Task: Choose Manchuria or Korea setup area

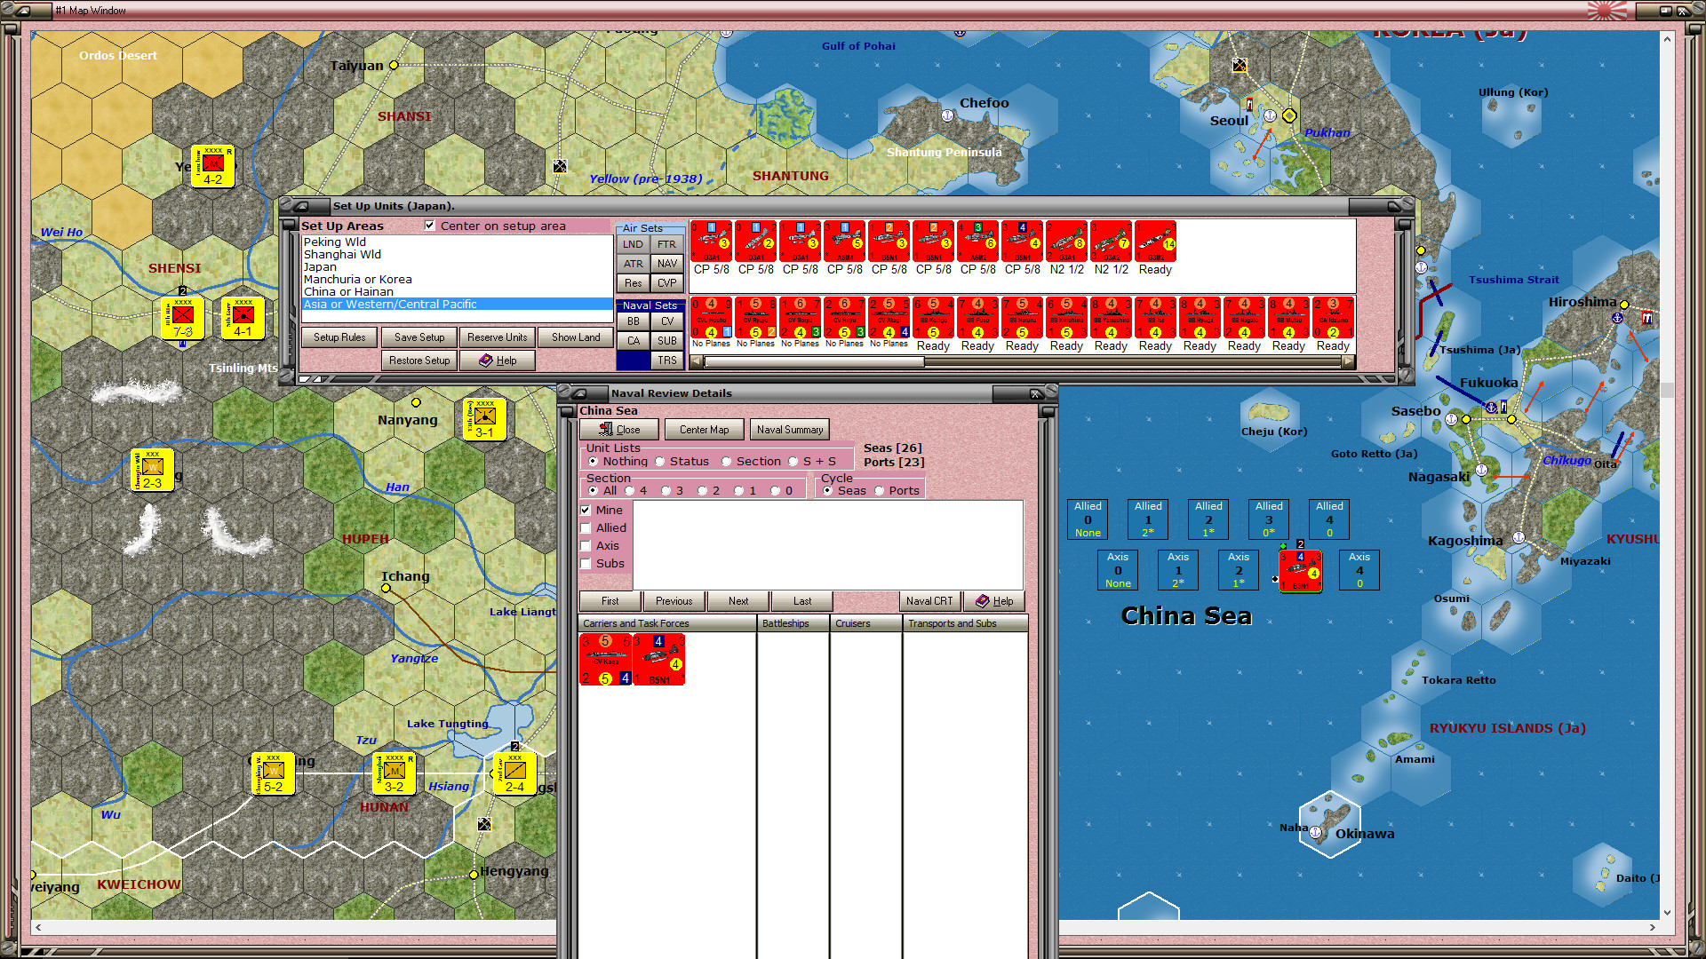Action: click(357, 280)
